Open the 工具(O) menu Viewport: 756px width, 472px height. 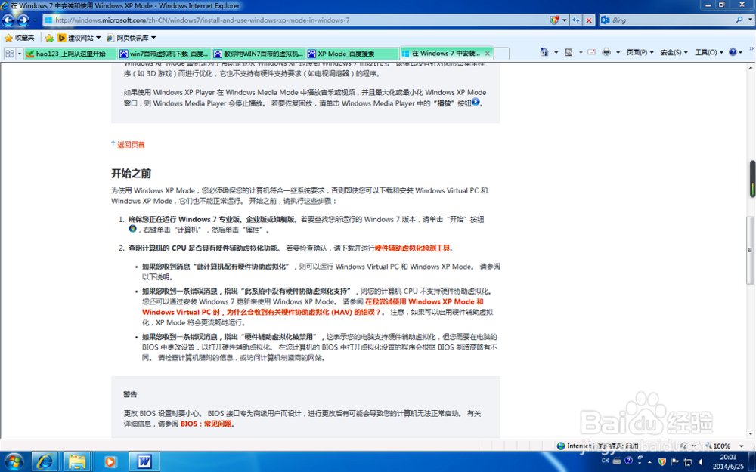709,52
